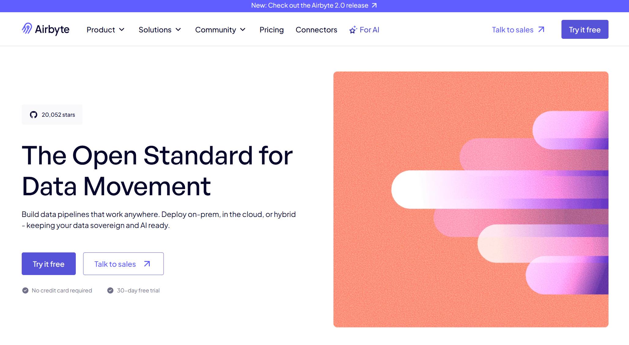Viewport: 629px width, 345px height.
Task: Open the Connectors menu item
Action: coord(316,30)
